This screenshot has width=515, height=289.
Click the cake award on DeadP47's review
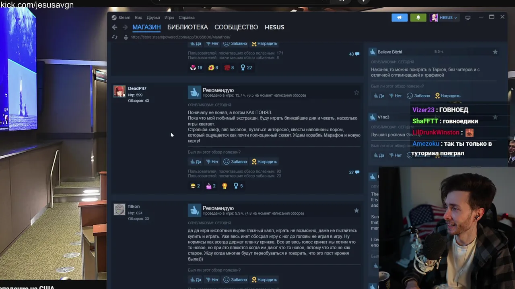[x=211, y=186]
